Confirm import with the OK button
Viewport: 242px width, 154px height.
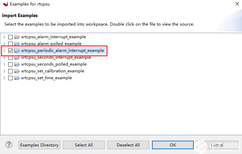coord(173,145)
